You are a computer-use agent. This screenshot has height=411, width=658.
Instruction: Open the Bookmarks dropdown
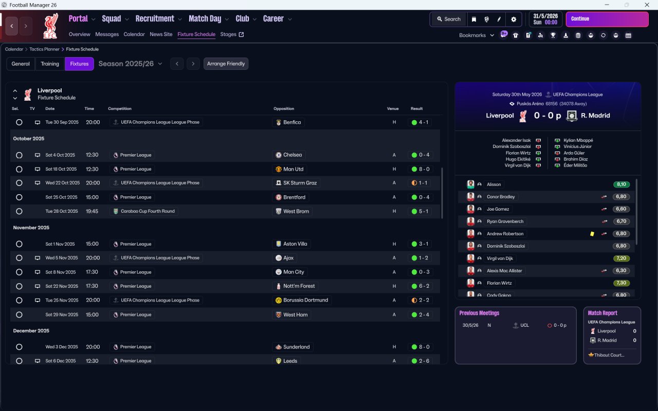point(477,35)
